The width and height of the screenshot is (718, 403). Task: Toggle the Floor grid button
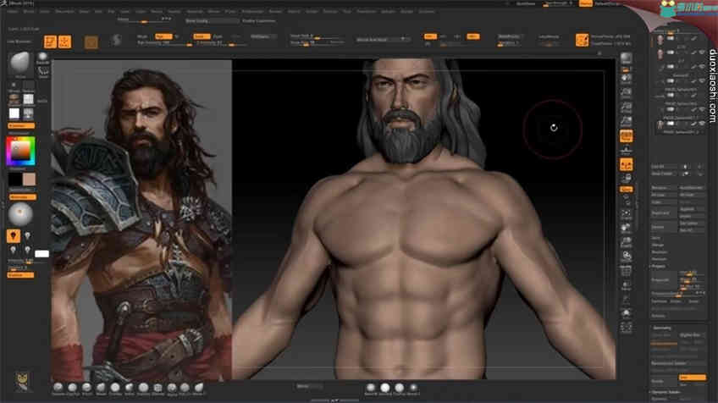[627, 150]
